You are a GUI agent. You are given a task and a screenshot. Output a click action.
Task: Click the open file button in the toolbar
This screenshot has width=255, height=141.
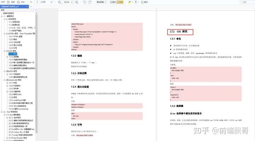click(3, 2)
